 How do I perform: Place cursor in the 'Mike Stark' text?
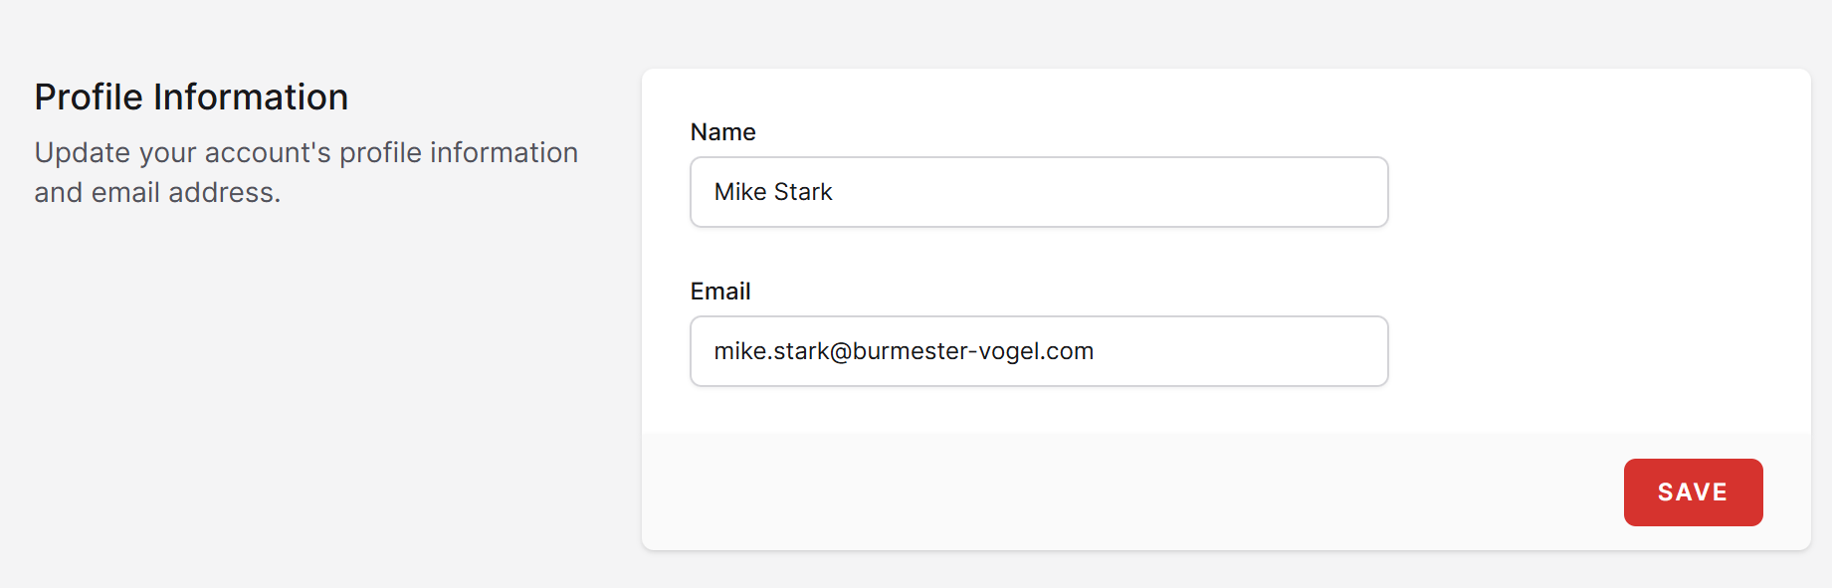point(772,192)
